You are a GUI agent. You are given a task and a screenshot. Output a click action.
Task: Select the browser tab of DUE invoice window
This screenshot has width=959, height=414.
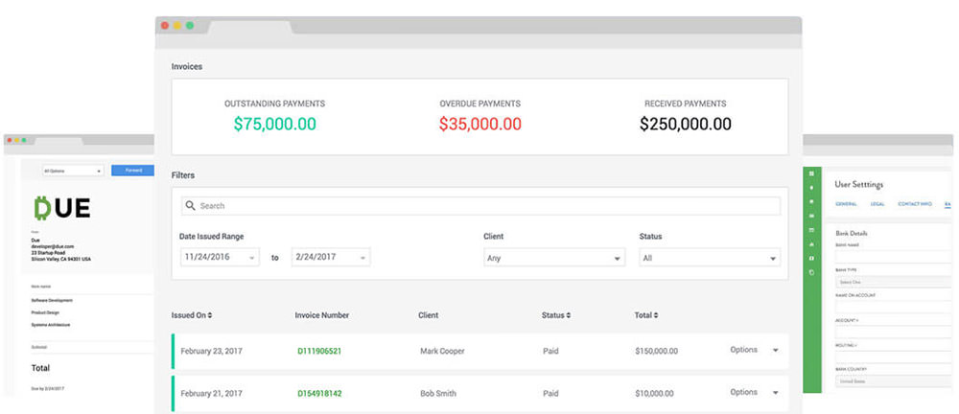click(58, 141)
